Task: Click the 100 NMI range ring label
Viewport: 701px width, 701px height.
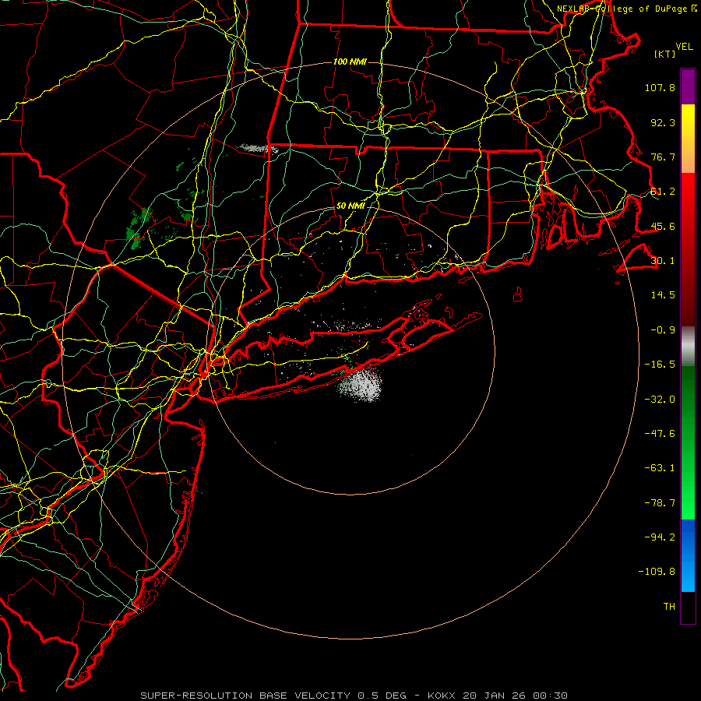Action: 350,62
